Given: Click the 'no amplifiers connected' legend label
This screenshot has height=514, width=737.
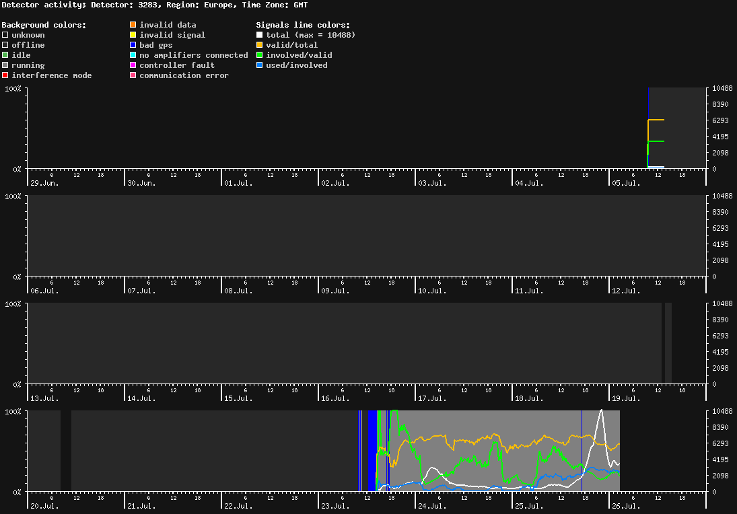Looking at the screenshot, I should [194, 55].
